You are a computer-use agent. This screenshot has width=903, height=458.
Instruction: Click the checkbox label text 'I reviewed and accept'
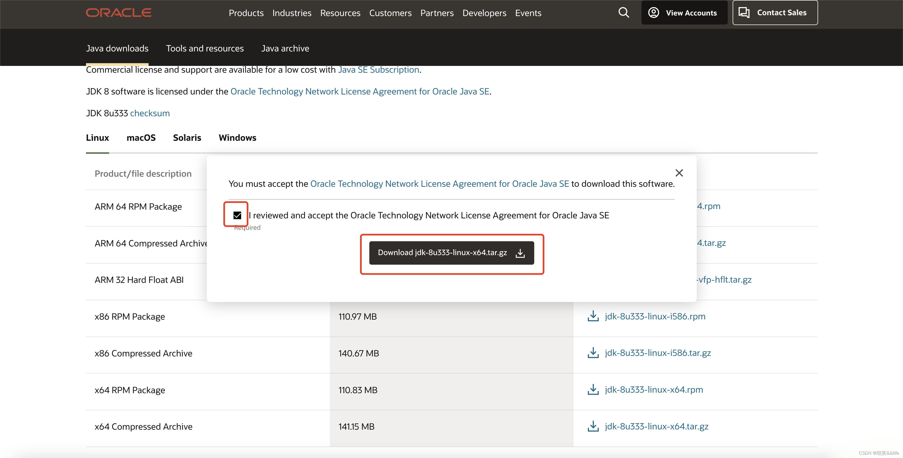click(429, 215)
